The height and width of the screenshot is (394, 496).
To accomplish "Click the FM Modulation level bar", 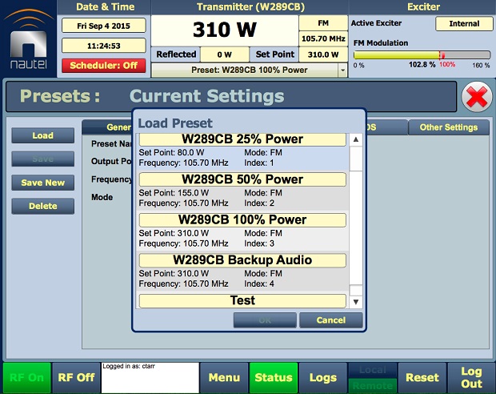I will 422,55.
